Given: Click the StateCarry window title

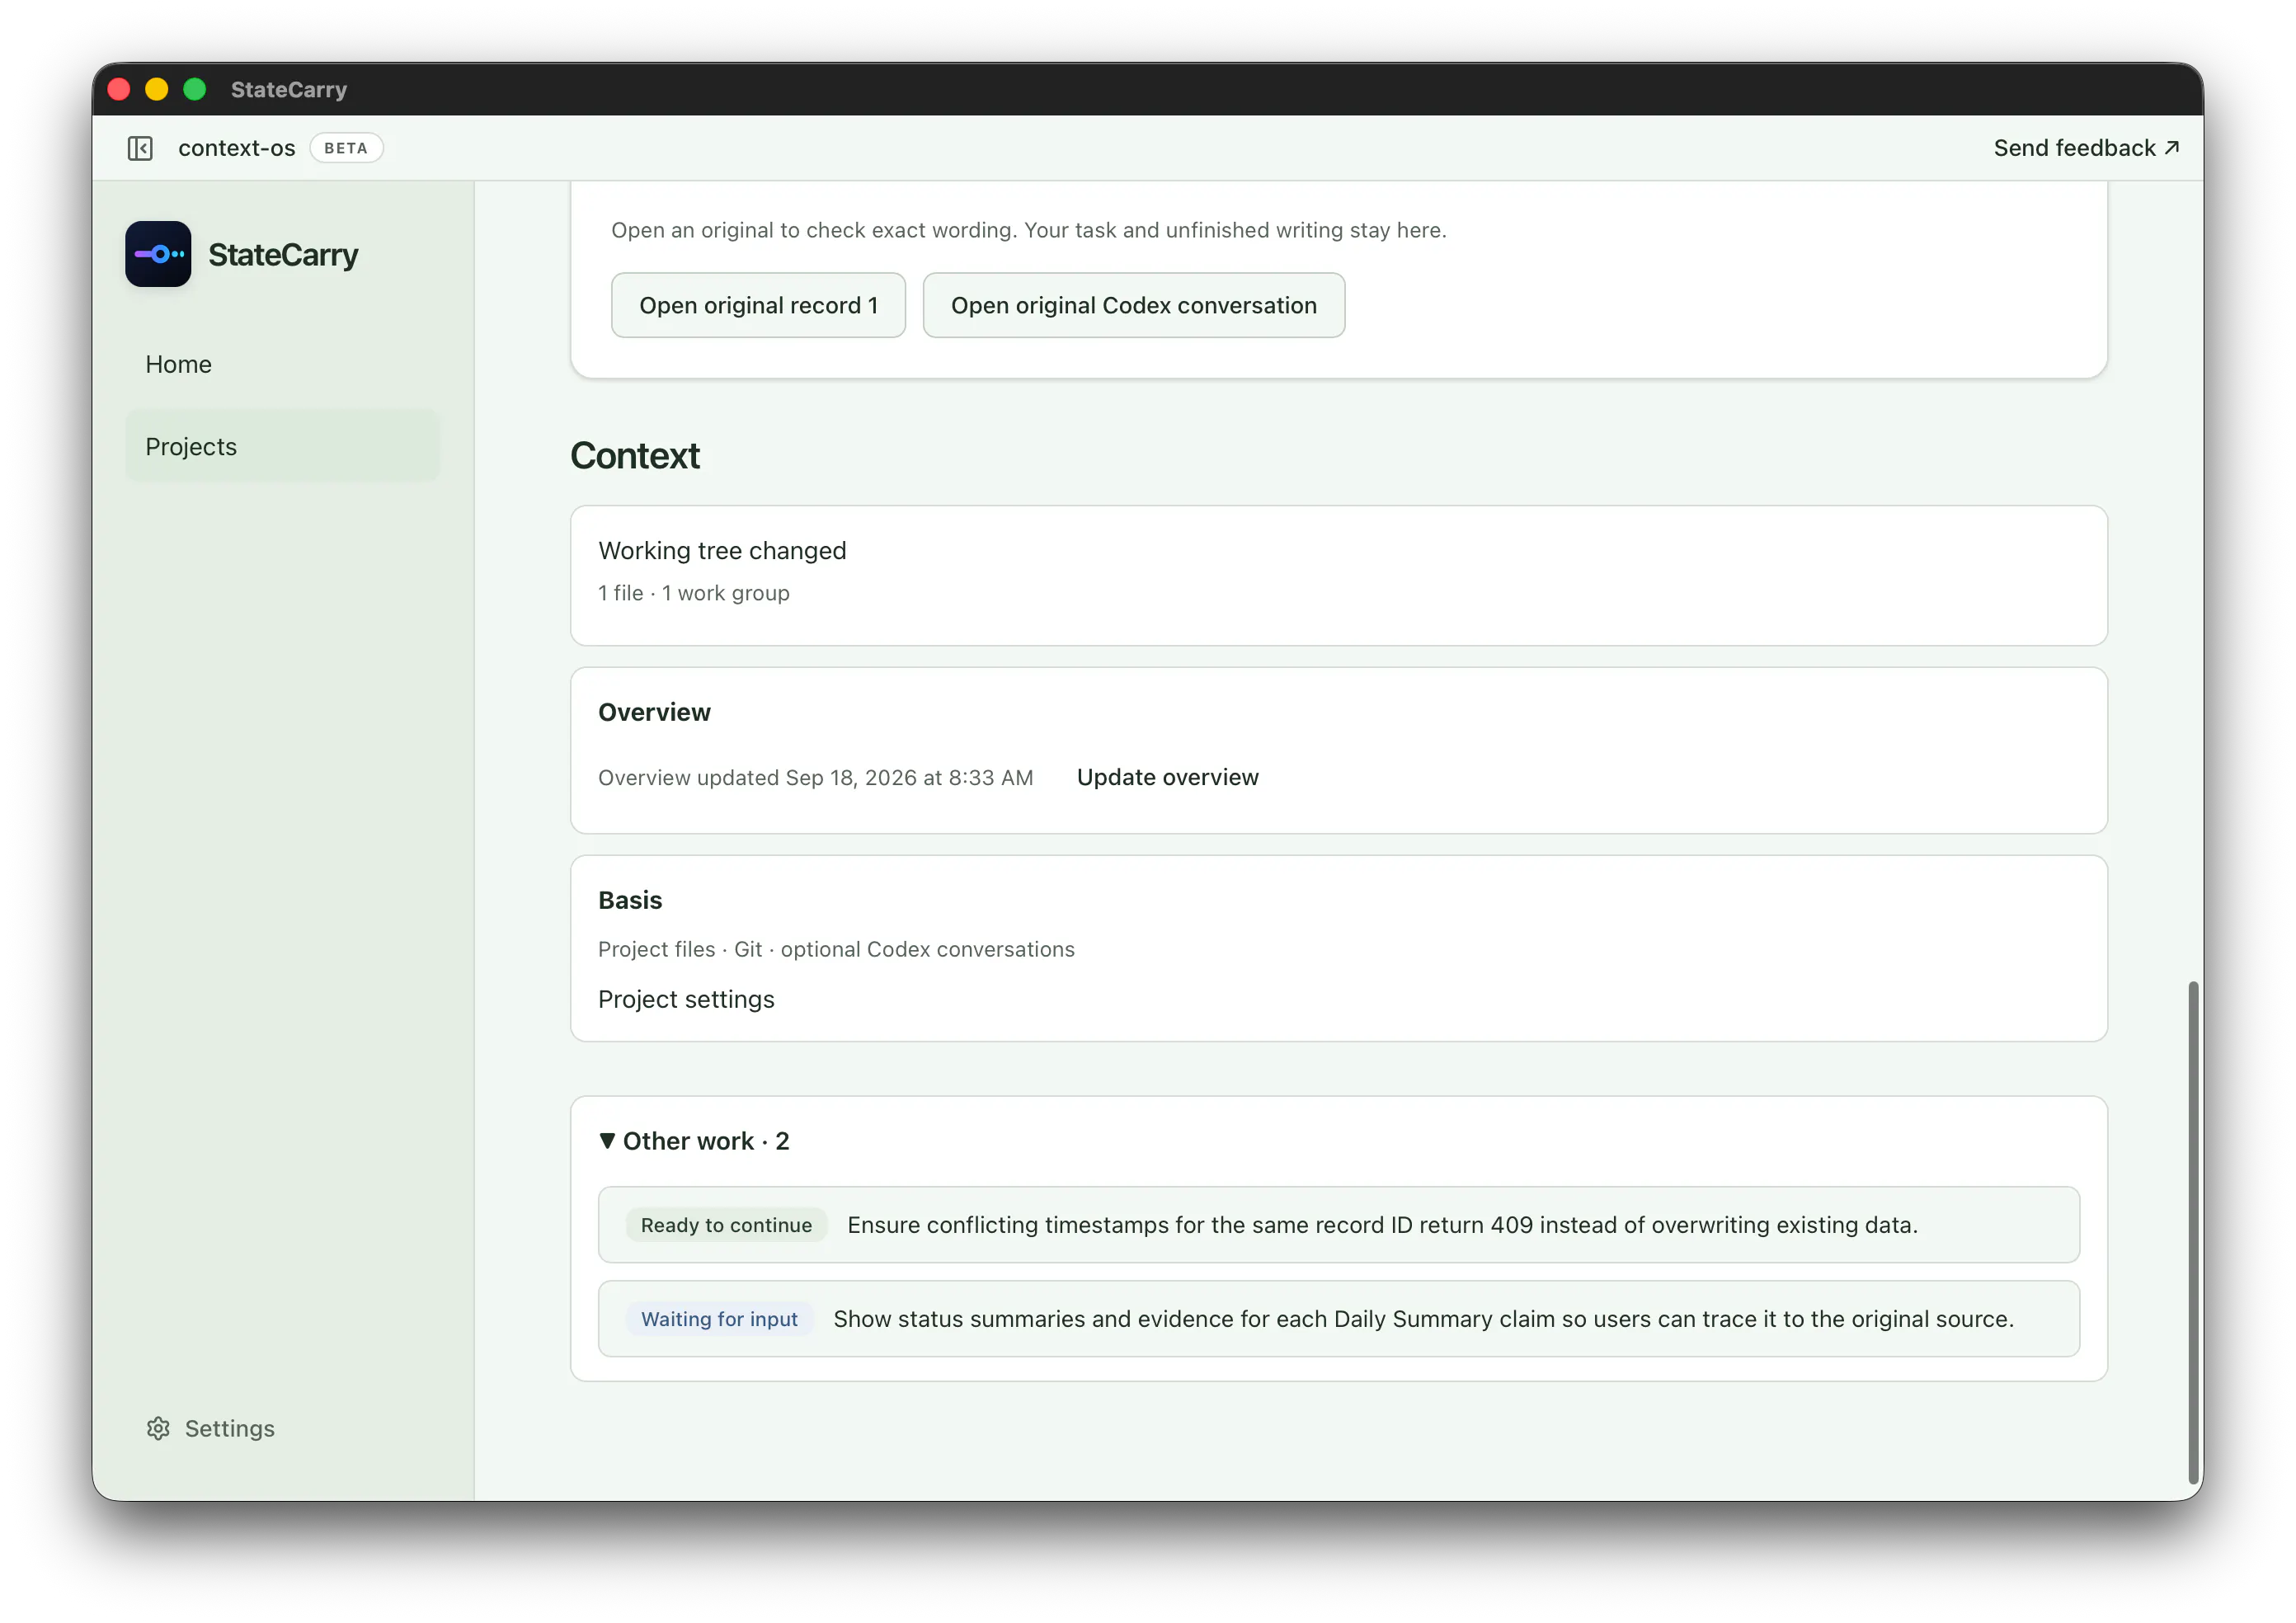Looking at the screenshot, I should tap(288, 90).
